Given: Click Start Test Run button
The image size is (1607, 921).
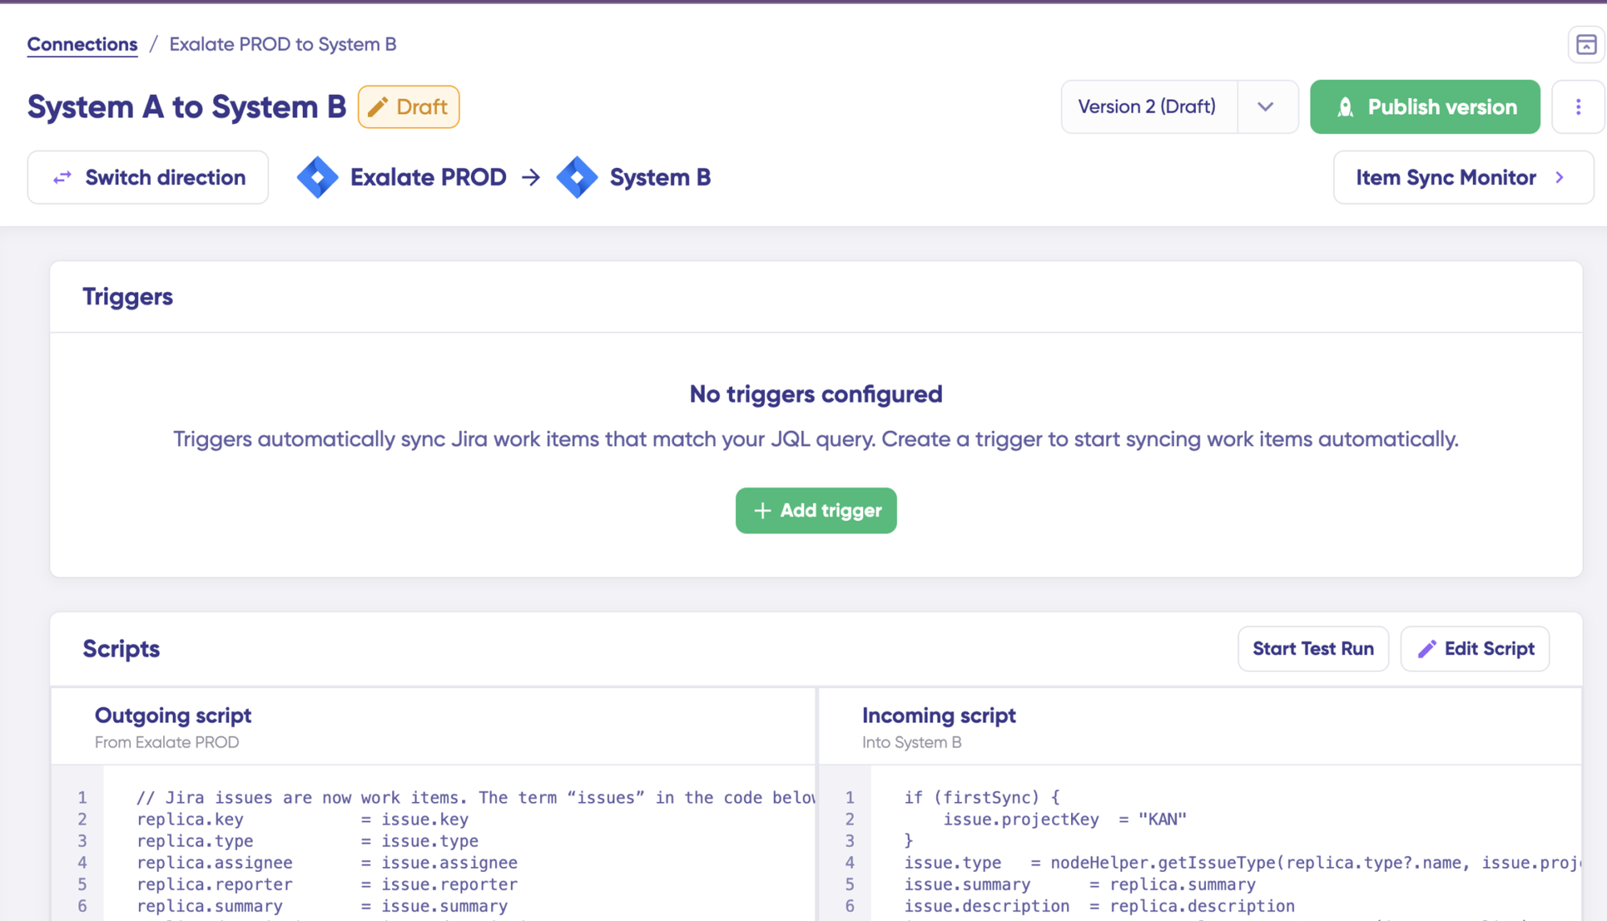Looking at the screenshot, I should click(x=1313, y=649).
